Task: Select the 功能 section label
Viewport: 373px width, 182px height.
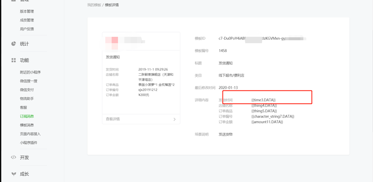Action: (x=24, y=60)
